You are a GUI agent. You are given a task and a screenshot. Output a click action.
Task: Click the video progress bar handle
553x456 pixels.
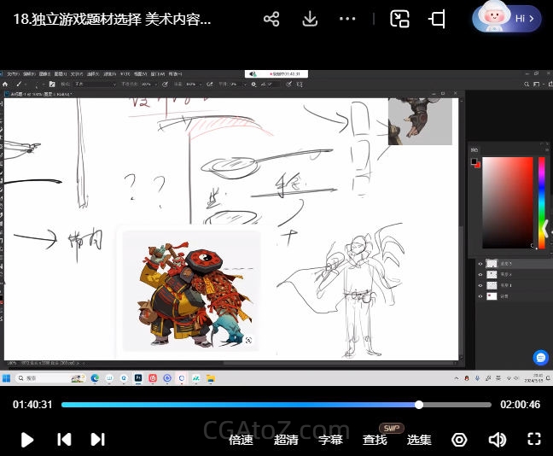[x=419, y=405]
